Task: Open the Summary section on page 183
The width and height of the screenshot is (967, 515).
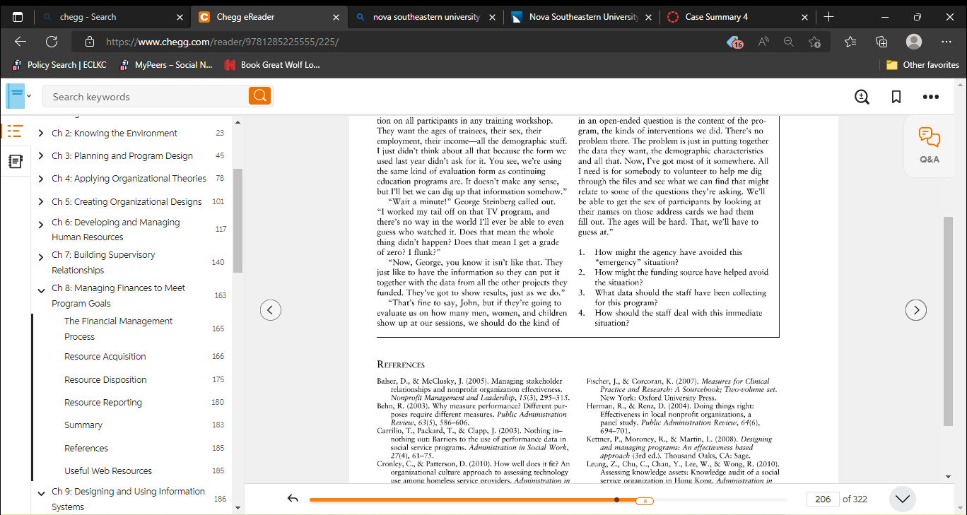Action: [x=83, y=425]
